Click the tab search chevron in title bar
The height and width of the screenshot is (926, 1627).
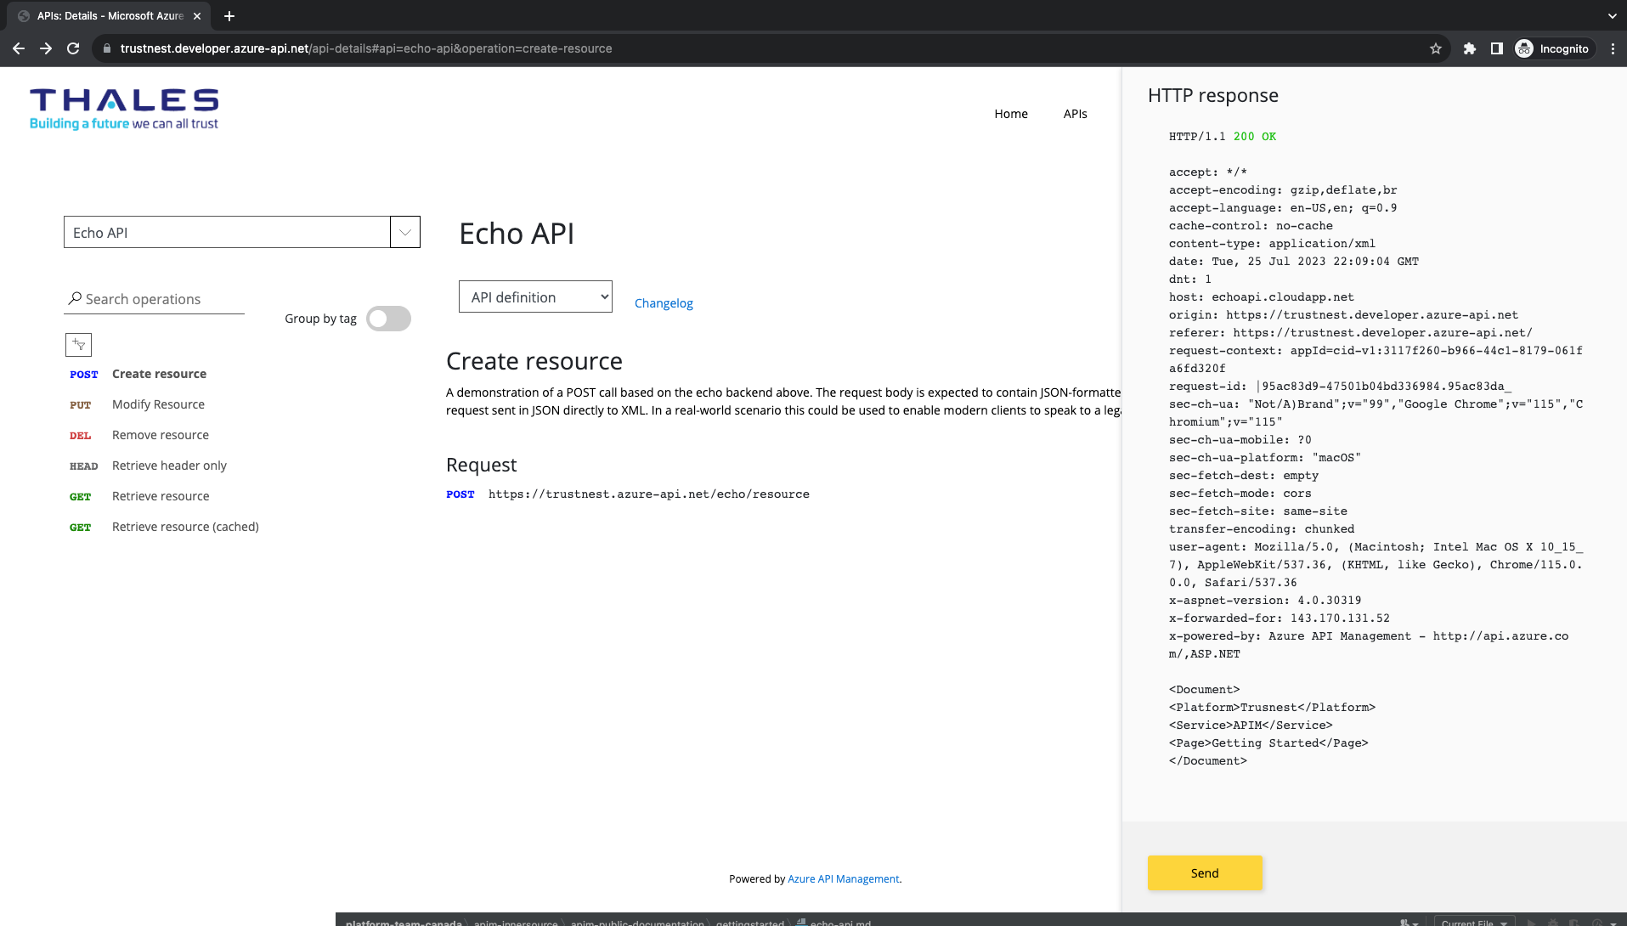[x=1612, y=16]
